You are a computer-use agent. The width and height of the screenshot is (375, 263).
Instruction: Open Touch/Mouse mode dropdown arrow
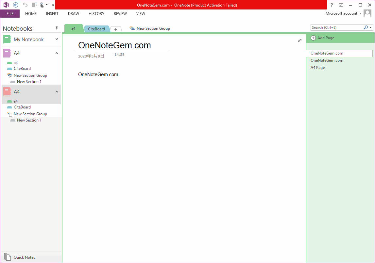point(47,5)
